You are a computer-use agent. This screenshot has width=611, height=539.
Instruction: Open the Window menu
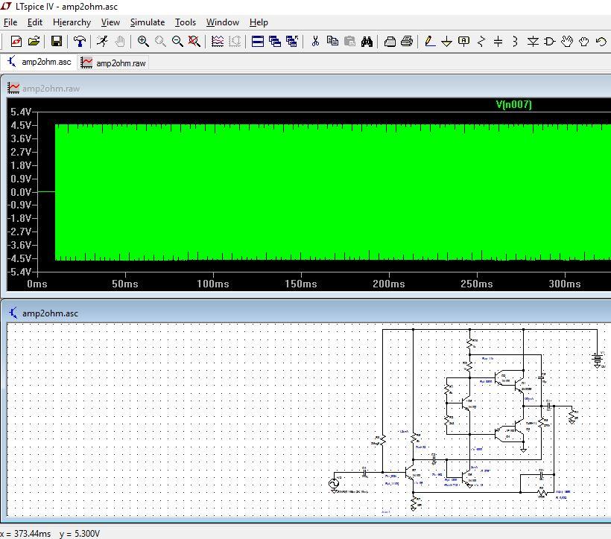(223, 22)
